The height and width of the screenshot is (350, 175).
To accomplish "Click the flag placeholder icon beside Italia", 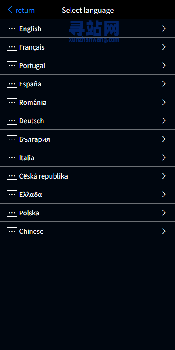I will coord(12,157).
